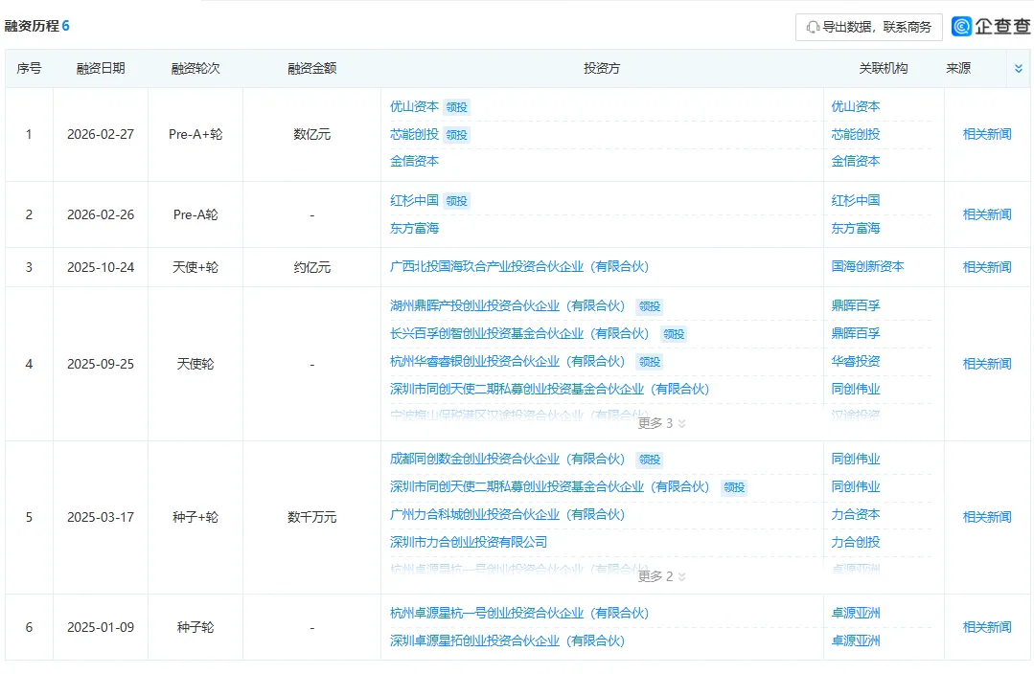This screenshot has height=674, width=1034.
Task: Open 关联机构 力合资本
Action: (856, 514)
